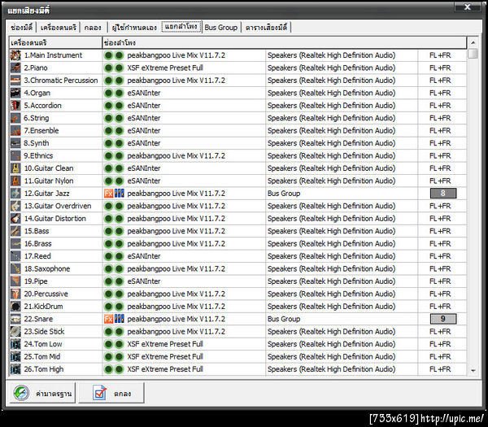Click the vertical scrollbar thumb
The width and height of the screenshot is (488, 427).
(x=473, y=54)
